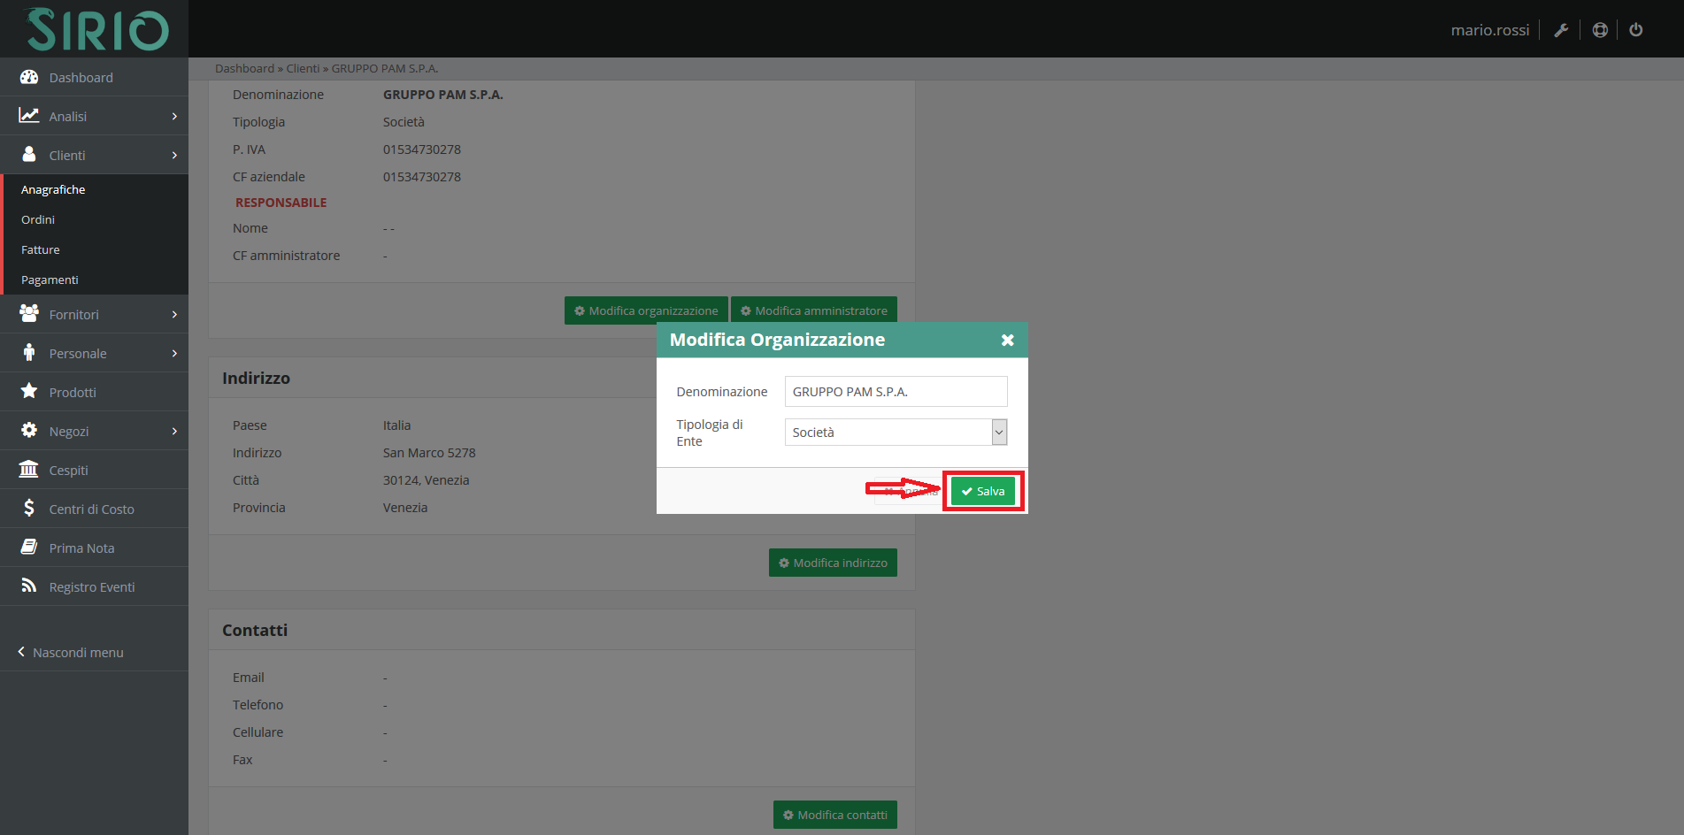Click the Contatti section heading
Screen dimensions: 1684x835
point(255,630)
